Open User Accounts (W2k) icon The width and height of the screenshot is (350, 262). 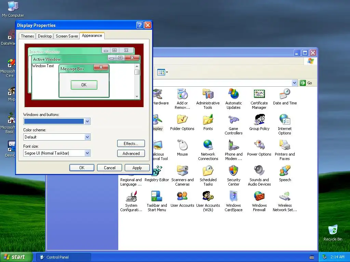208,201
